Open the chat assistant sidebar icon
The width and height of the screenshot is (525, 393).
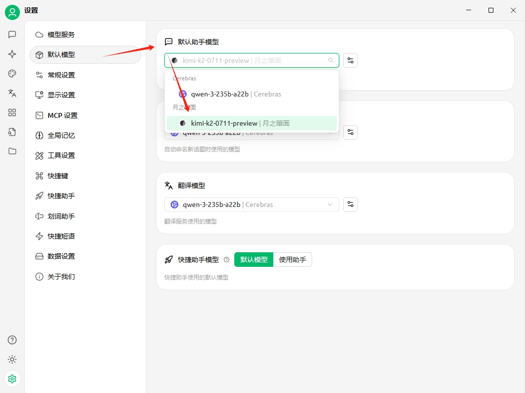click(12, 35)
